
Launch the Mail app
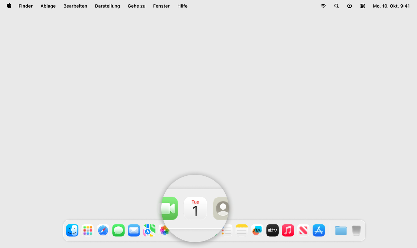click(x=134, y=231)
